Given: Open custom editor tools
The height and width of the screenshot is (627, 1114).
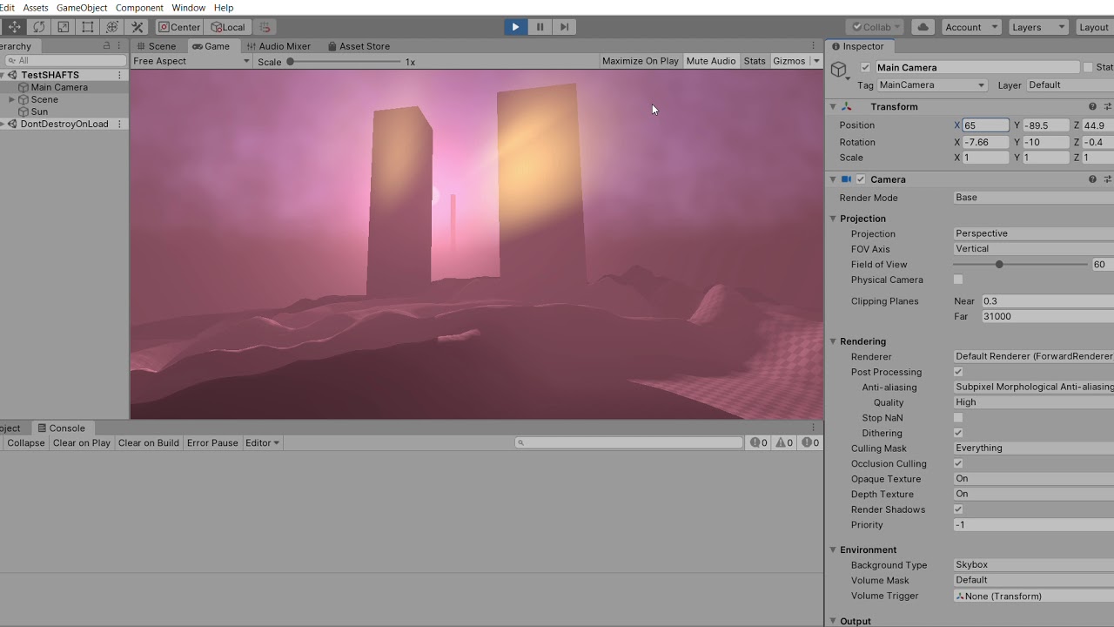Looking at the screenshot, I should [137, 27].
